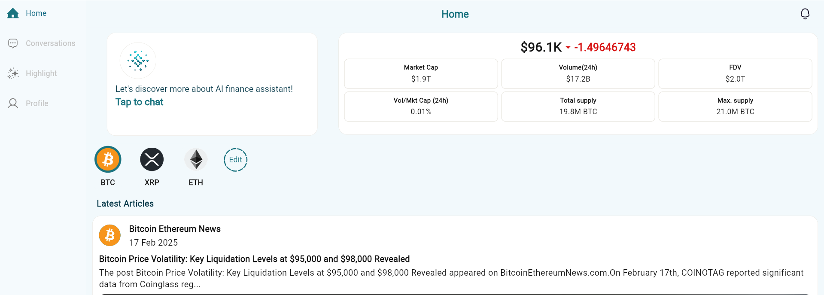Screen dimensions: 824x295
Task: Select the ETH coin icon
Action: pos(196,159)
